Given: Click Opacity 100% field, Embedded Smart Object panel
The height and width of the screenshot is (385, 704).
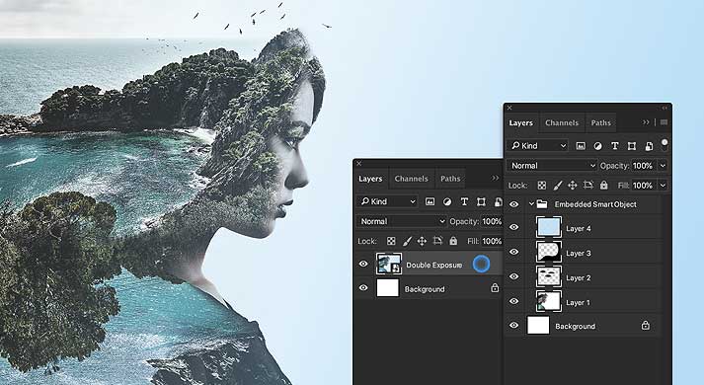Looking at the screenshot, I should coord(644,166).
